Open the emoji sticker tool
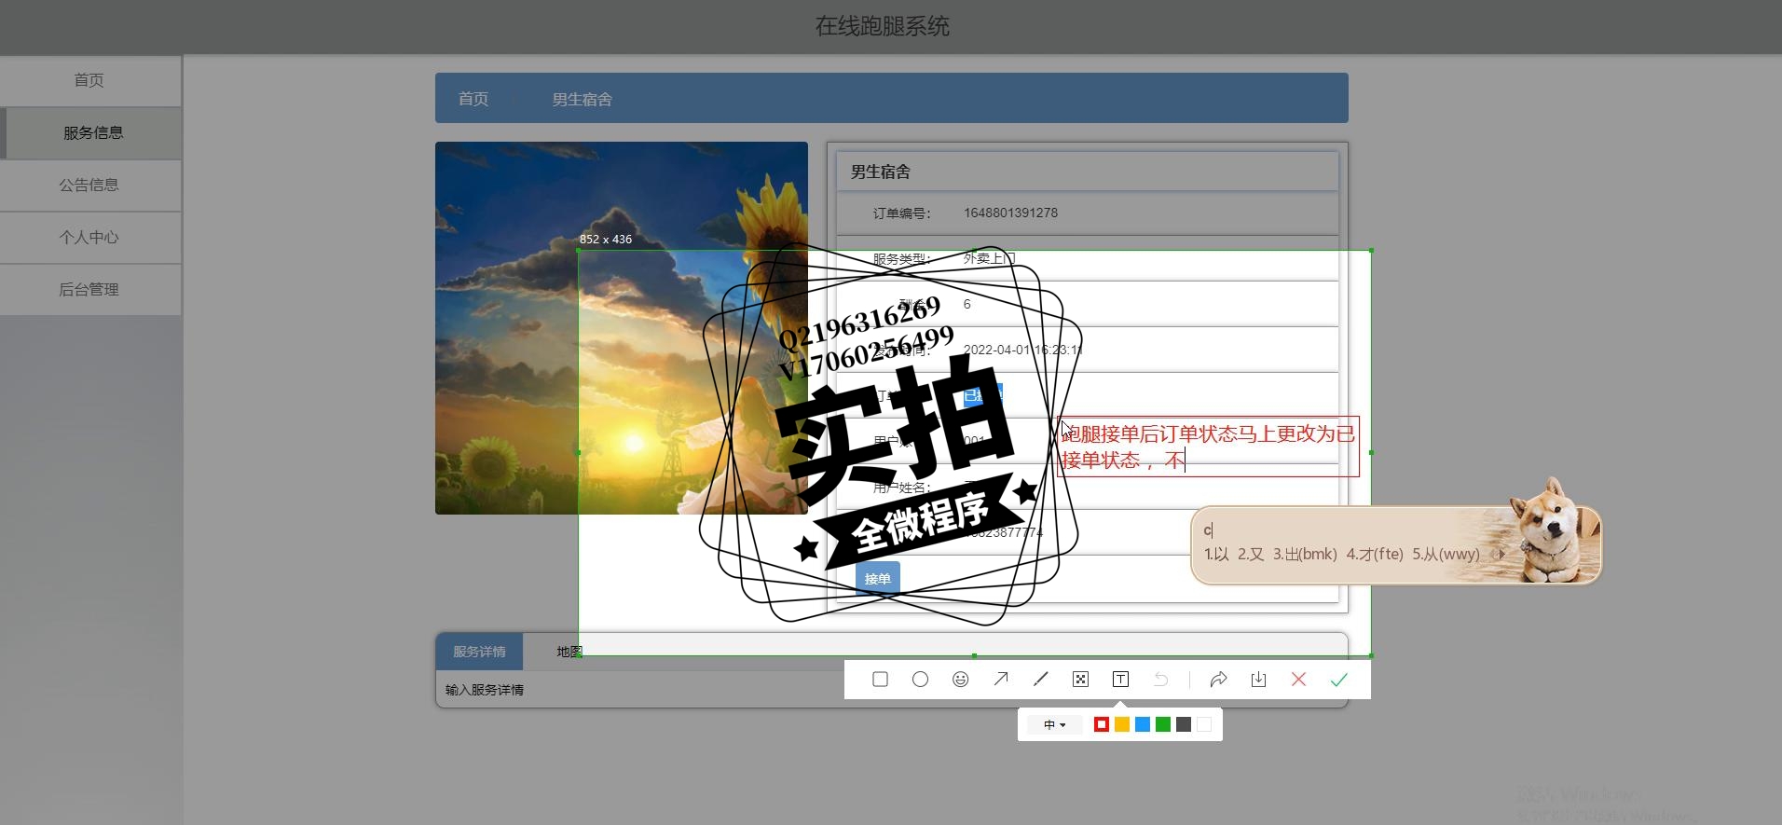The width and height of the screenshot is (1782, 825). pos(960,680)
